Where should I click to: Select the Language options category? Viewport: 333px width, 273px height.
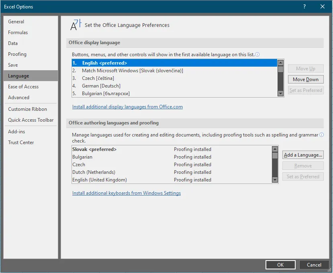(31, 76)
